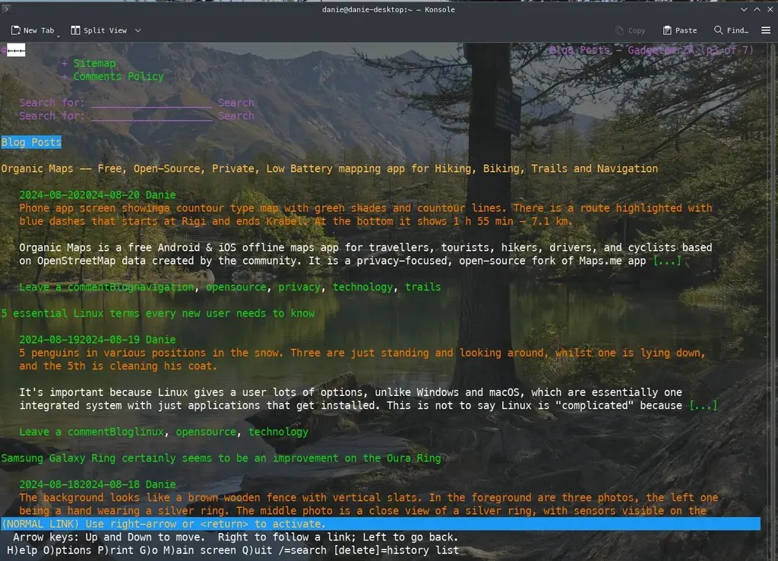Open technology tag under Linux terms post
The width and height of the screenshot is (778, 561).
278,432
